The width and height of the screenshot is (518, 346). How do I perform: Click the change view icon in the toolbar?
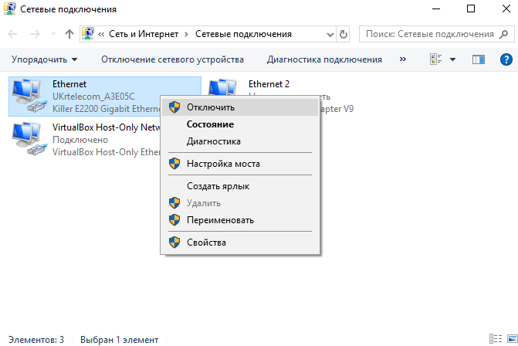(x=436, y=59)
